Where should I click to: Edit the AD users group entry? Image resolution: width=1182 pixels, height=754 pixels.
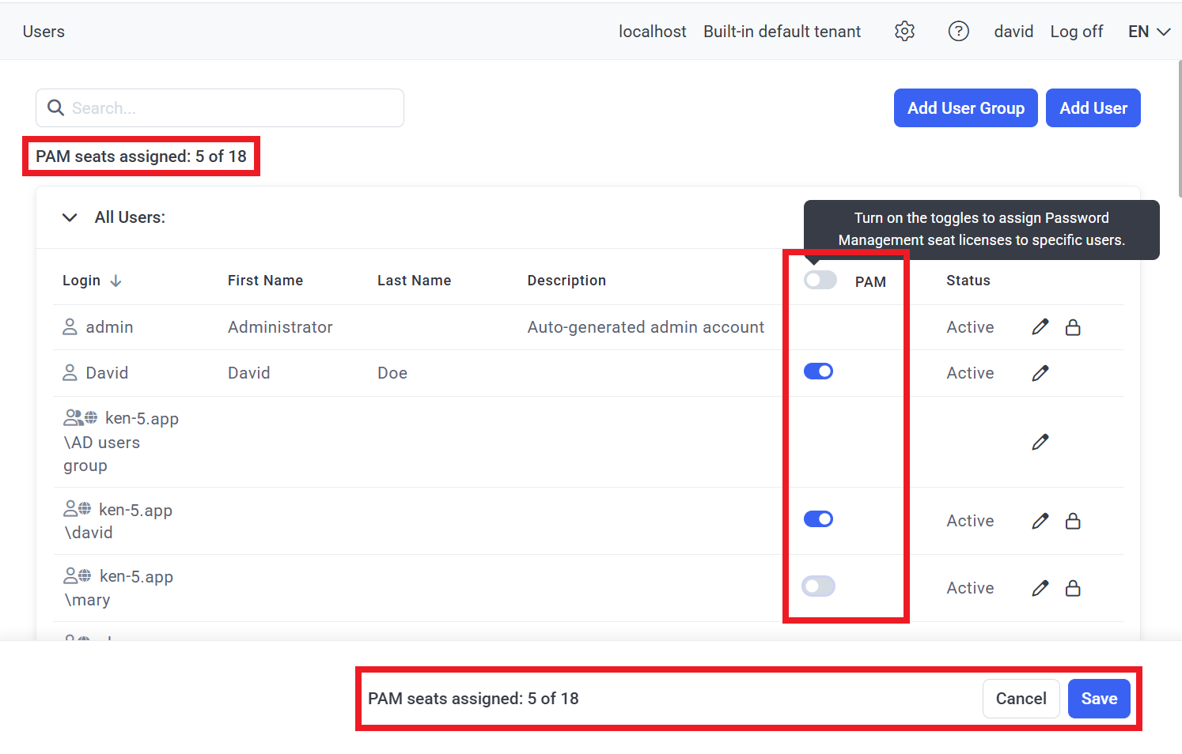(1040, 442)
